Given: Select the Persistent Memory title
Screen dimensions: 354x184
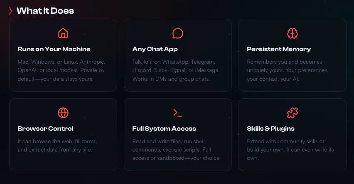Looking at the screenshot, I should [x=279, y=49].
